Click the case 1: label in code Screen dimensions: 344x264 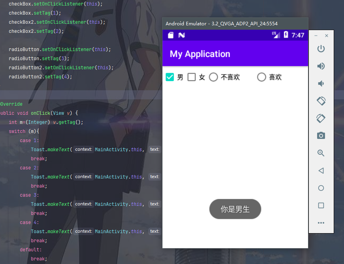coord(29,141)
